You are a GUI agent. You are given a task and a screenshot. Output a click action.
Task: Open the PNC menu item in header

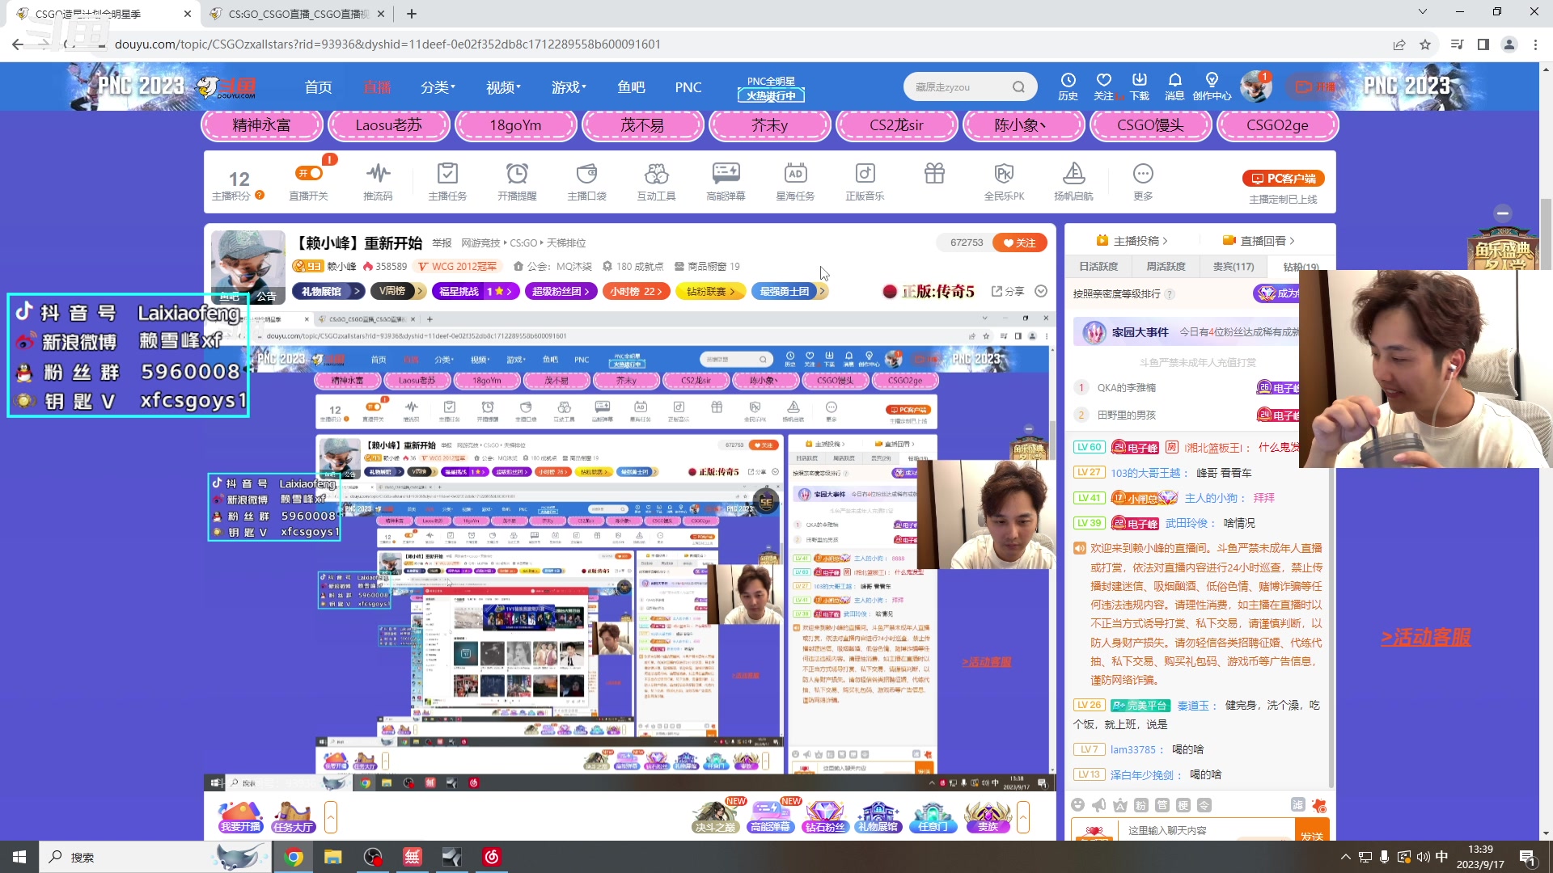pos(688,87)
